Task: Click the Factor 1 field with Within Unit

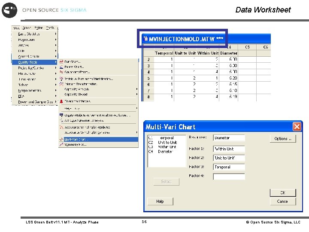Action: pos(229,149)
